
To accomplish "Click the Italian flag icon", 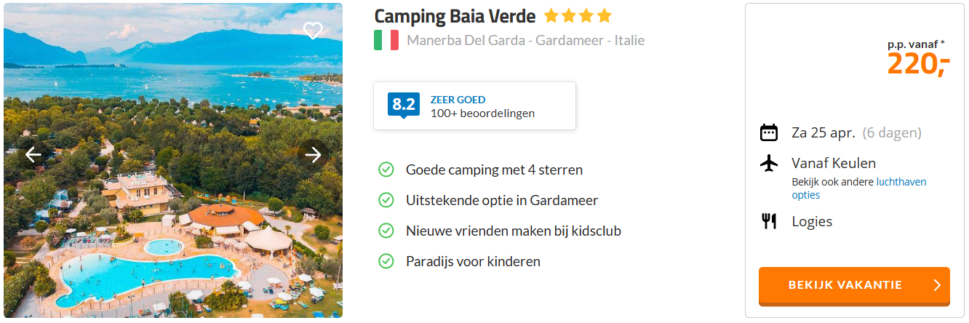I will click(x=386, y=40).
